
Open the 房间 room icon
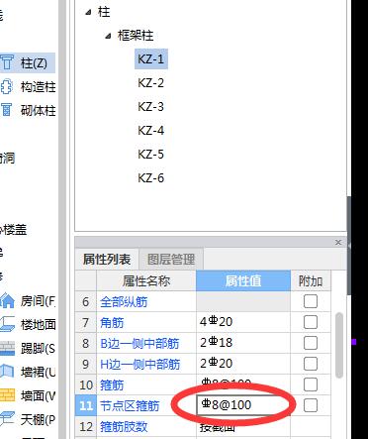(7, 301)
